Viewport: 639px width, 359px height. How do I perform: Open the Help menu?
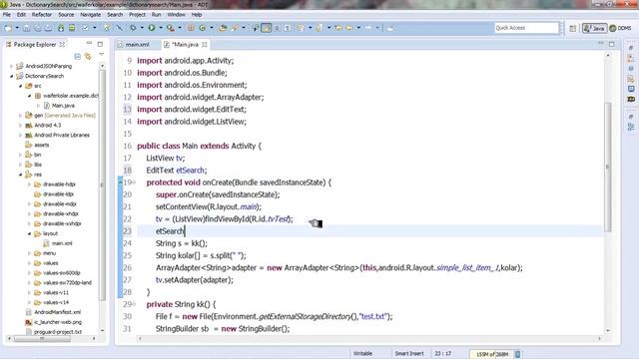(x=197, y=15)
